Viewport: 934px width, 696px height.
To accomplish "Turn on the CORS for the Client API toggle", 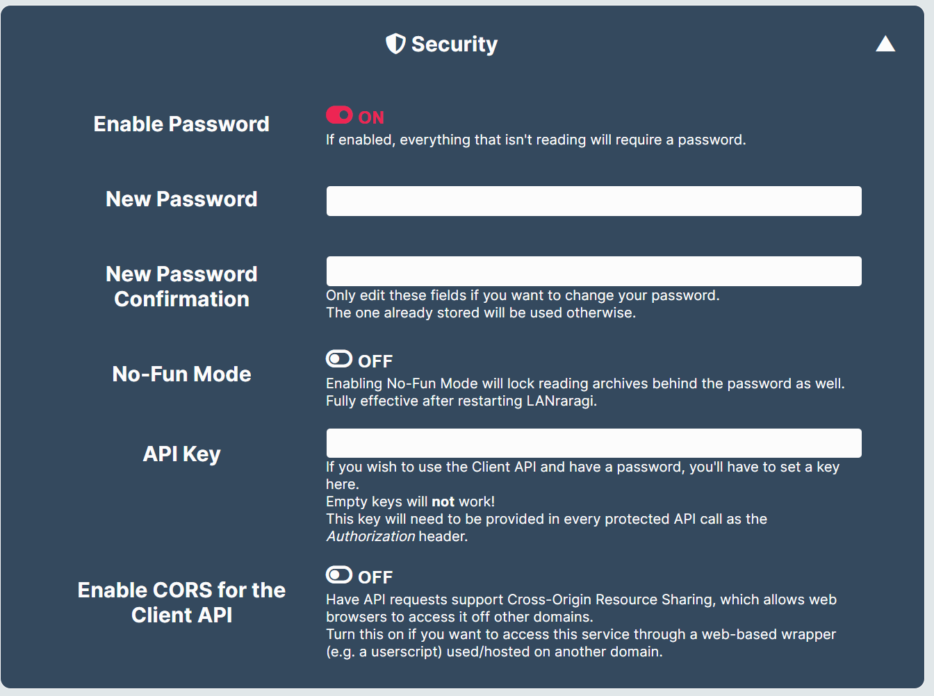I will [x=339, y=574].
